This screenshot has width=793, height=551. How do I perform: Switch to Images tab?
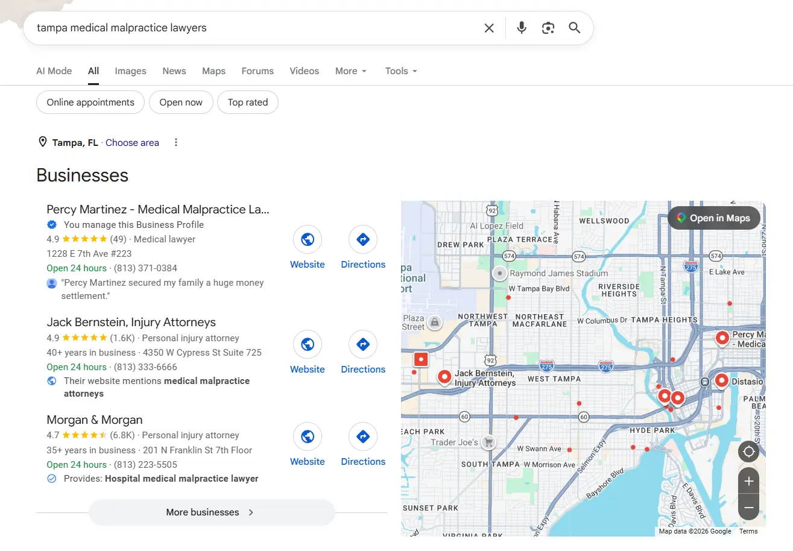point(130,71)
